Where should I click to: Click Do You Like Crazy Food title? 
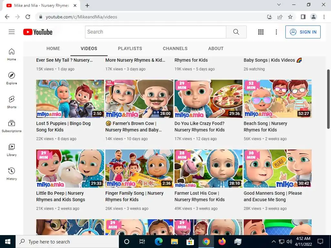pos(199,127)
